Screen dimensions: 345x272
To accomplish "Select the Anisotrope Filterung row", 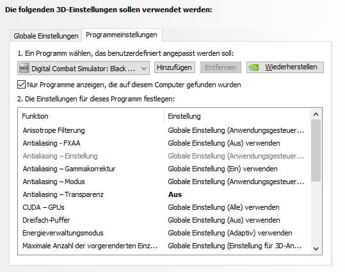I will point(164,130).
